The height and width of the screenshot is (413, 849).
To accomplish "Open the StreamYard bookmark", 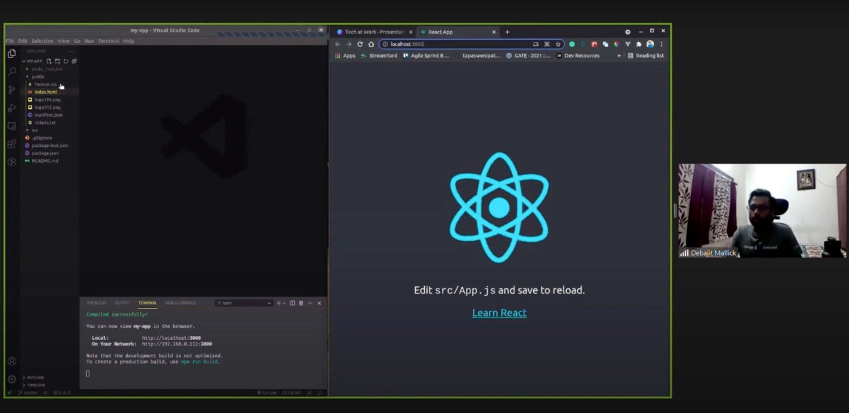I will [379, 56].
